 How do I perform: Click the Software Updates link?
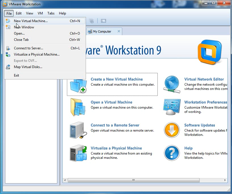point(200,125)
